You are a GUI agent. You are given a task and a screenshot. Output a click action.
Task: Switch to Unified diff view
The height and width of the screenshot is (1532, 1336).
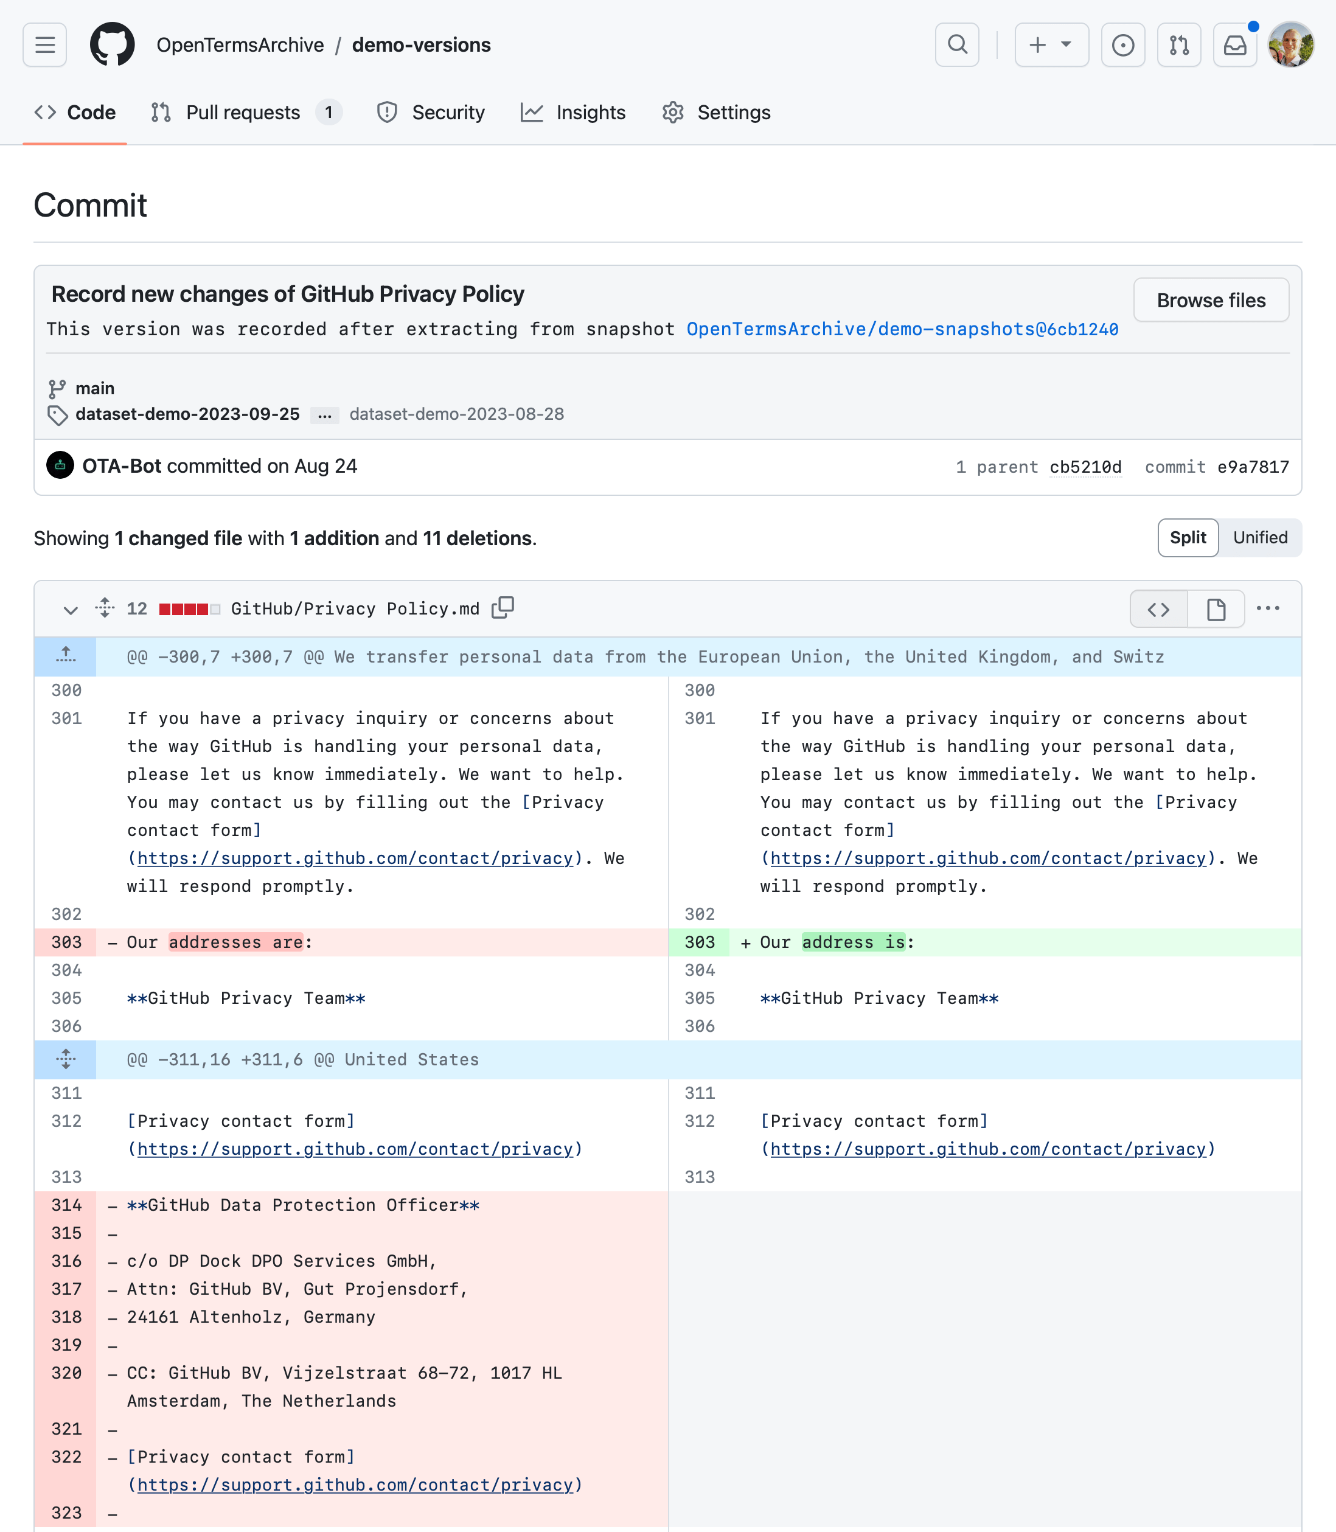click(x=1260, y=537)
